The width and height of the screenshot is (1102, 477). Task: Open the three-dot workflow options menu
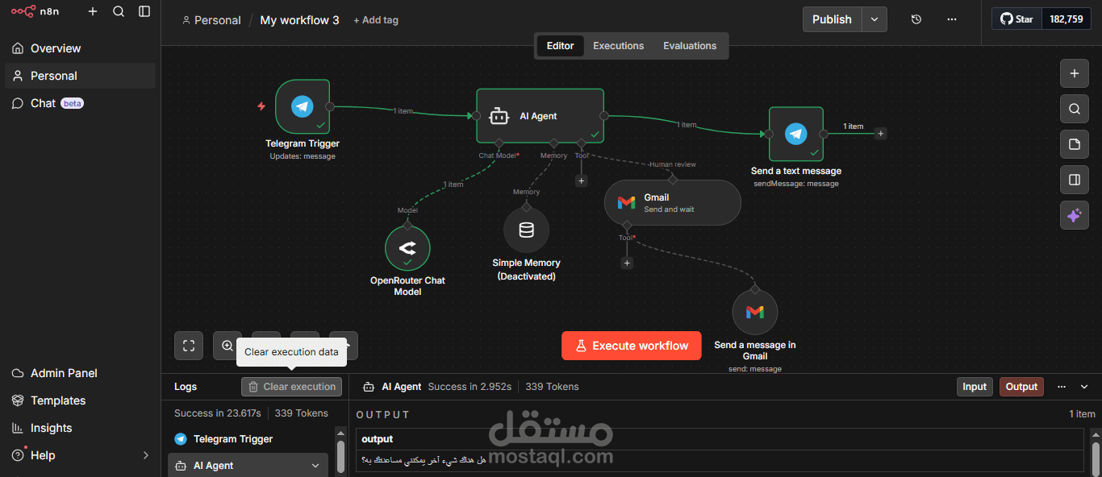[952, 19]
